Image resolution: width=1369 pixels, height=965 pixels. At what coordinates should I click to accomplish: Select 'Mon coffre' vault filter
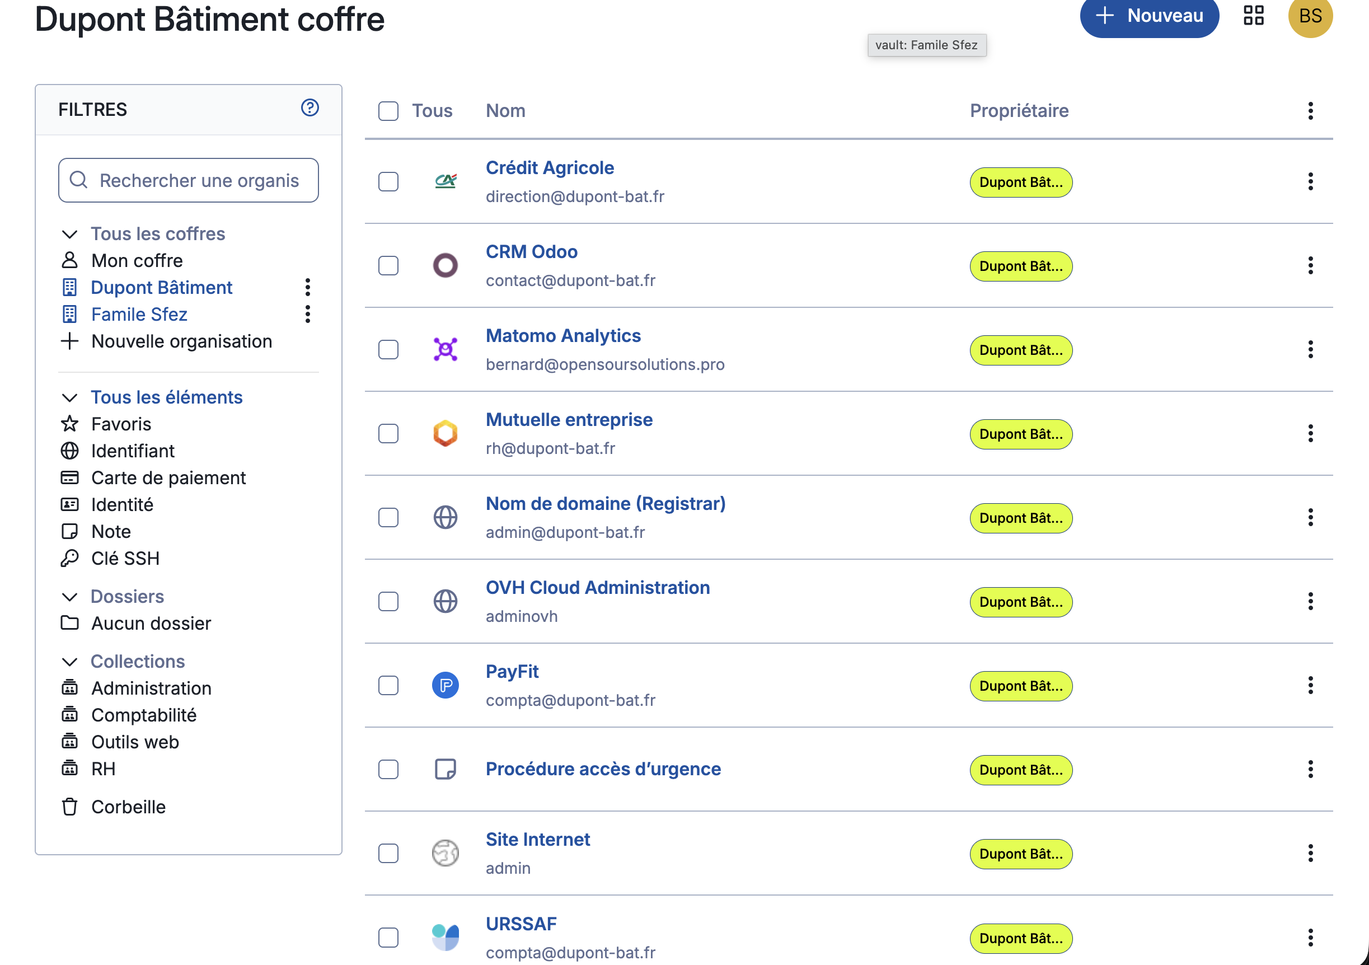click(137, 261)
